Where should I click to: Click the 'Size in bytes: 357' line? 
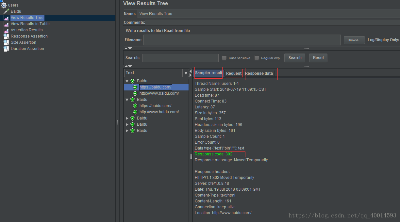click(x=210, y=113)
